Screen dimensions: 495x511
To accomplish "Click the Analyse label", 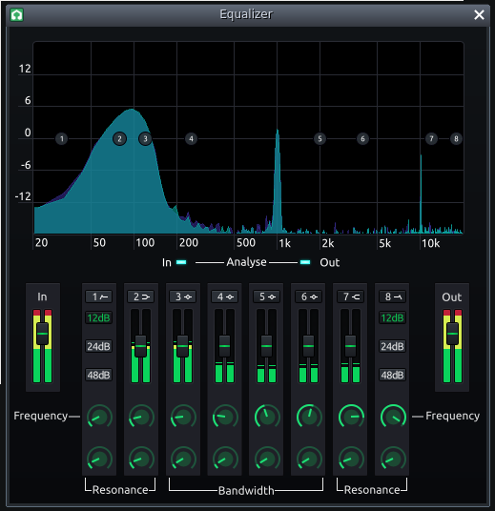I will (x=246, y=262).
